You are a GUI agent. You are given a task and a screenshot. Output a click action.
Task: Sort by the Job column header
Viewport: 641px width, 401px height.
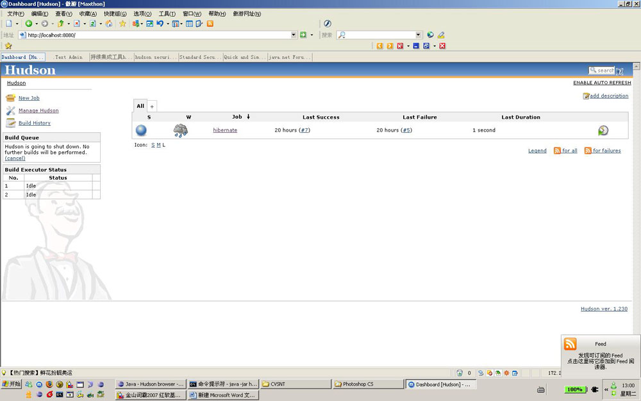tap(237, 117)
